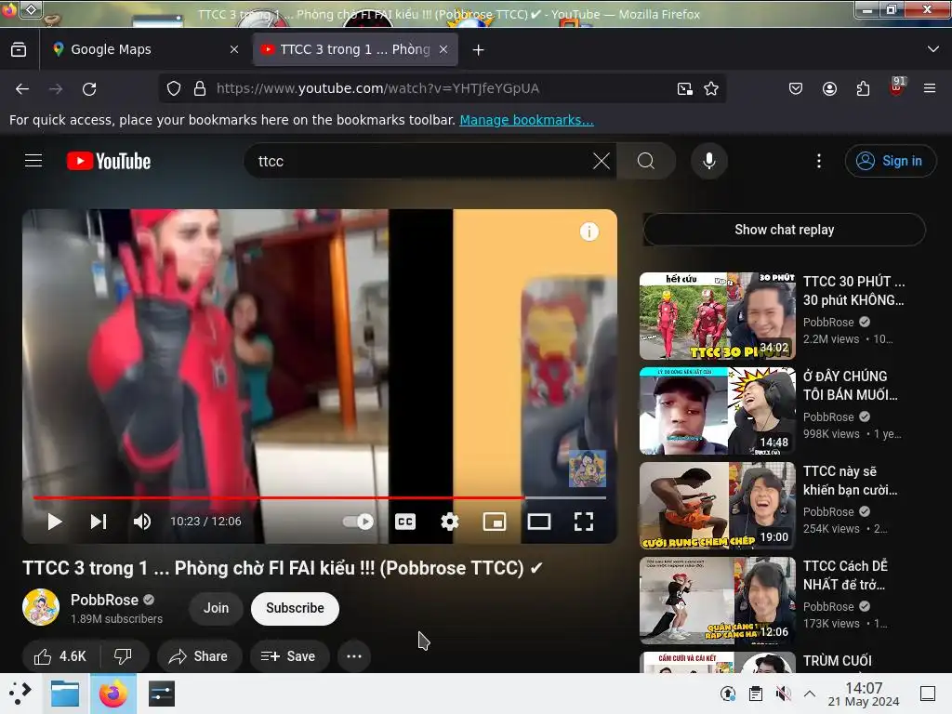Open the PobbRose channel name link
The height and width of the screenshot is (714, 952).
point(104,600)
